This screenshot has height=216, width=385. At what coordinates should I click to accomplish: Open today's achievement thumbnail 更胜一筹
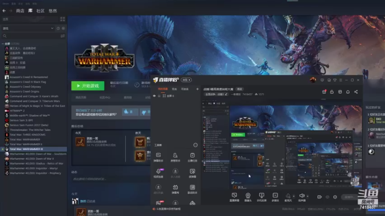[80, 142]
